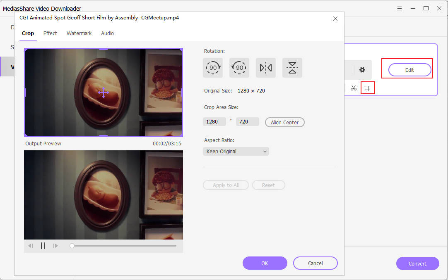Viewport: 448px width, 280px height.
Task: Click the Align Center button
Action: coord(285,122)
